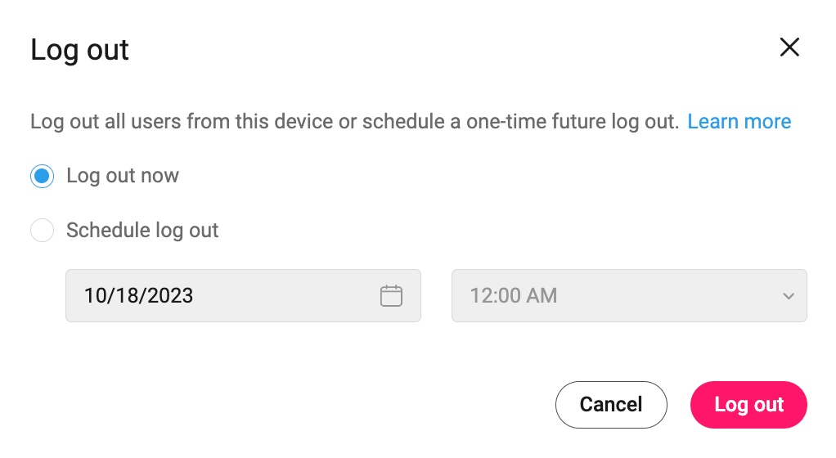Close the Log out dialog with the X
The width and height of the screenshot is (836, 458).
point(789,47)
